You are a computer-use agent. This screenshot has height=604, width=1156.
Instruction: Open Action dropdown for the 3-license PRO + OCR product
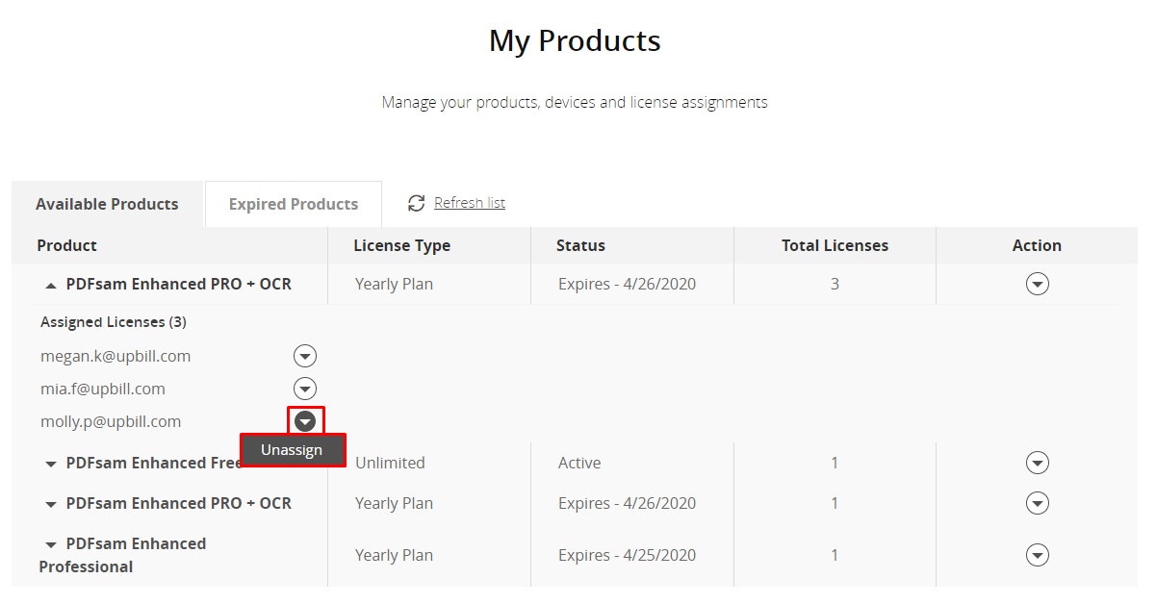[x=1037, y=284]
